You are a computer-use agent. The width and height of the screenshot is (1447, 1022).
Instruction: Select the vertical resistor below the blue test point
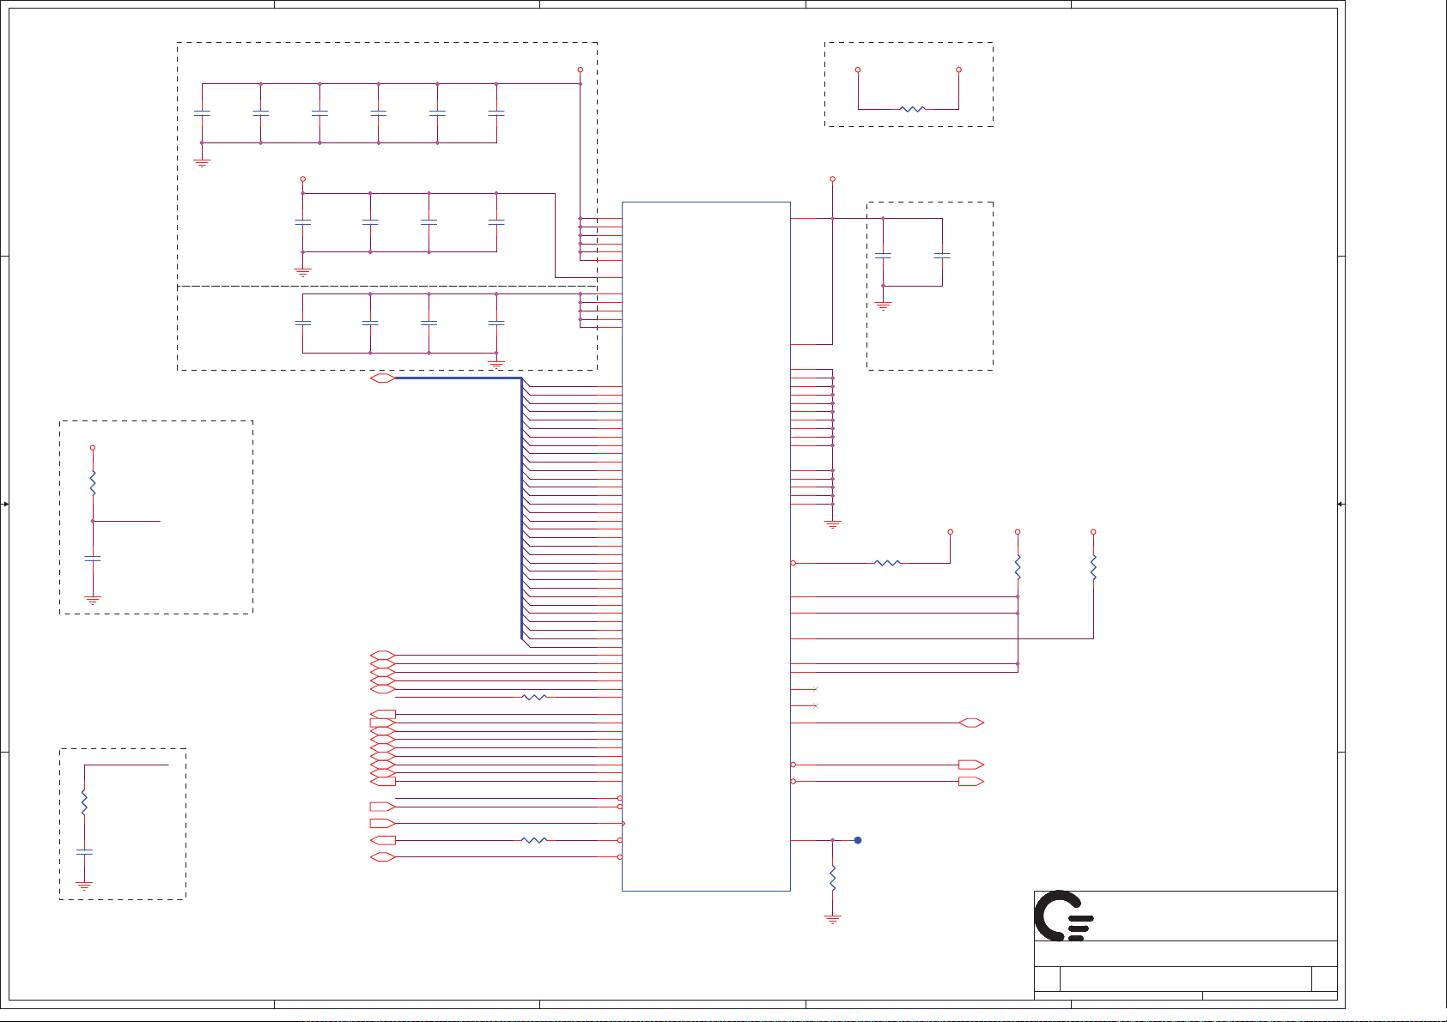pyautogui.click(x=832, y=878)
